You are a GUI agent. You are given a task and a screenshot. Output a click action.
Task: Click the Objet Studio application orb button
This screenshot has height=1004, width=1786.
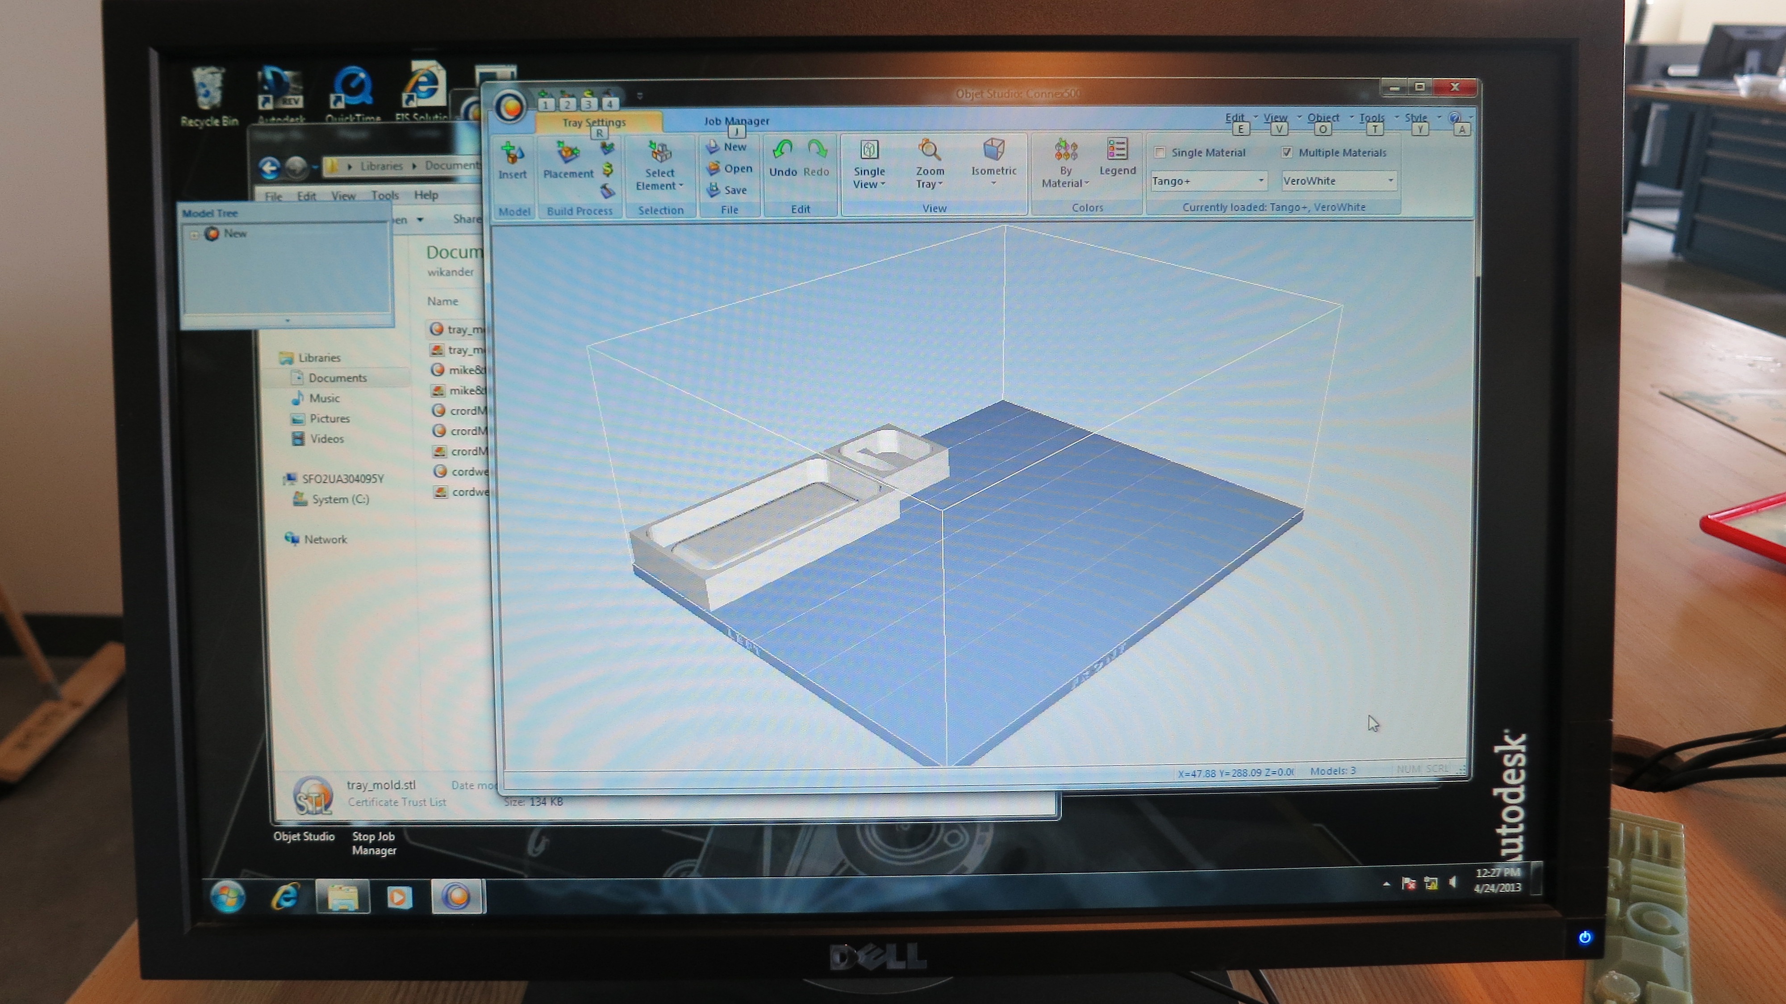click(510, 107)
